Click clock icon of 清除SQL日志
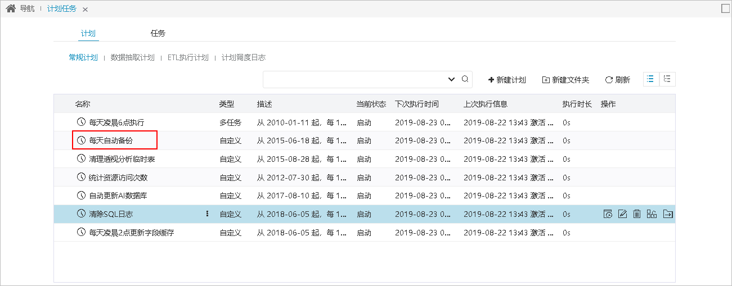 80,214
